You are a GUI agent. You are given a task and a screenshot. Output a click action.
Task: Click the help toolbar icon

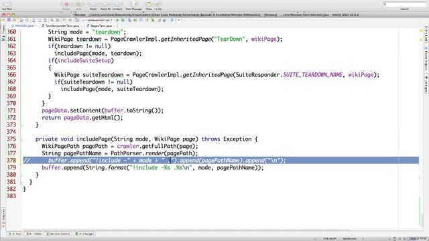(172, 20)
